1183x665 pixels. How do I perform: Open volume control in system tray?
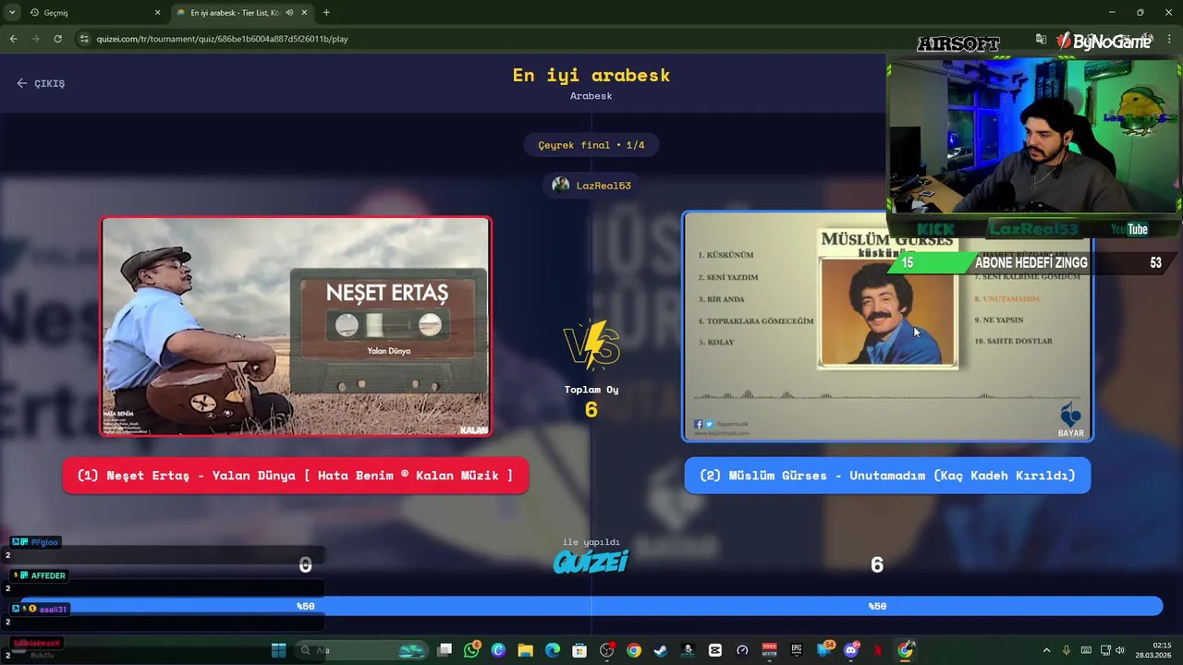pos(1120,650)
